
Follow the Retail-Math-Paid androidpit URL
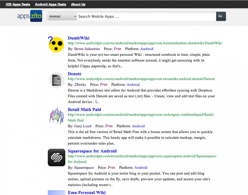pyautogui.click(x=141, y=117)
